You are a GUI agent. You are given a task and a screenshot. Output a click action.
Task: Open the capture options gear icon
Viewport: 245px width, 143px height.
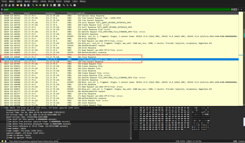[x=13, y=5]
